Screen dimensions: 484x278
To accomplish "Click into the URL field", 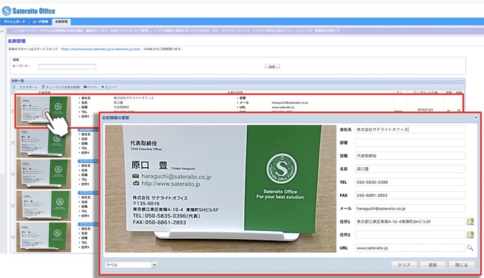I will coord(410,248).
